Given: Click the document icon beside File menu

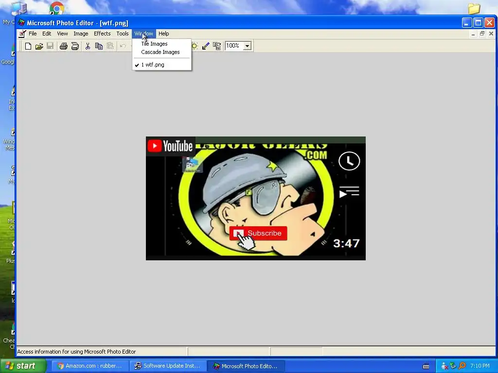Looking at the screenshot, I should pos(22,34).
